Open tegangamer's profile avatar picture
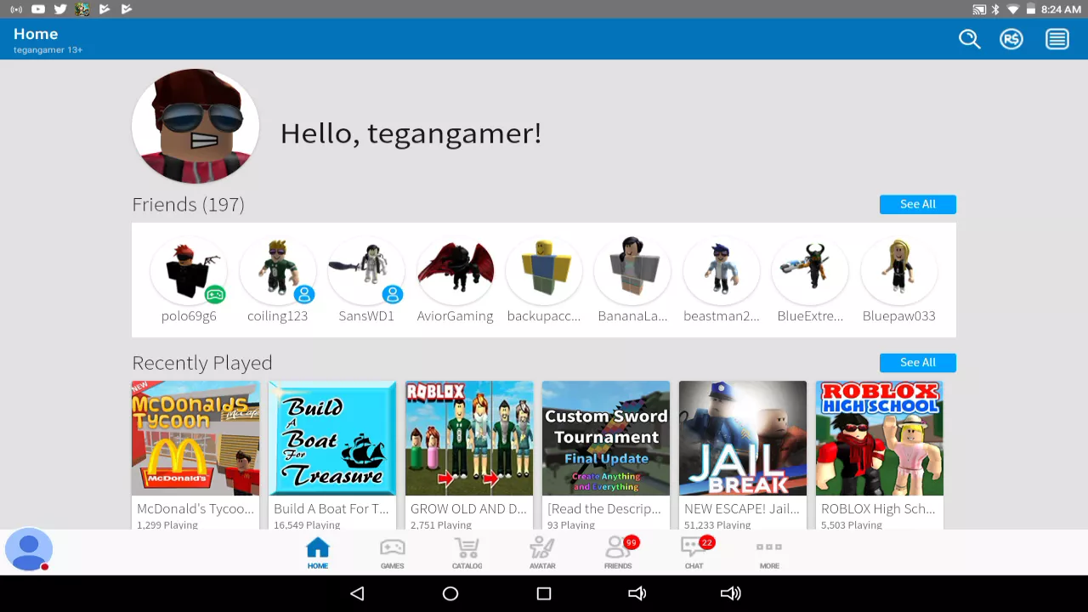Screen dimensions: 1088x612 point(195,126)
